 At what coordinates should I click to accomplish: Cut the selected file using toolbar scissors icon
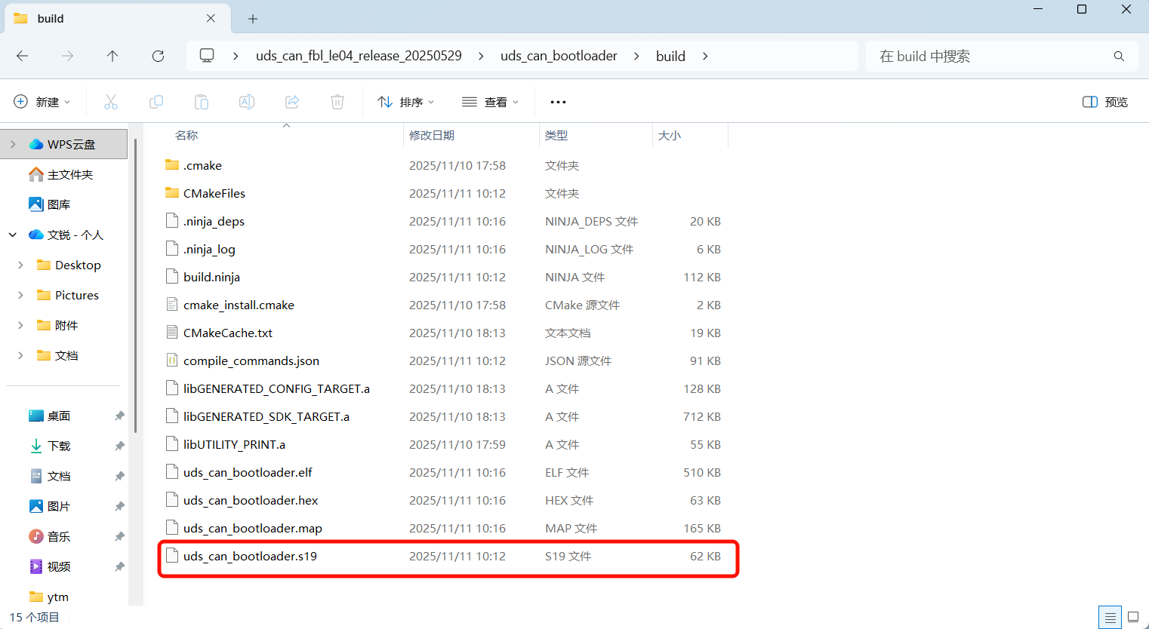[x=111, y=101]
